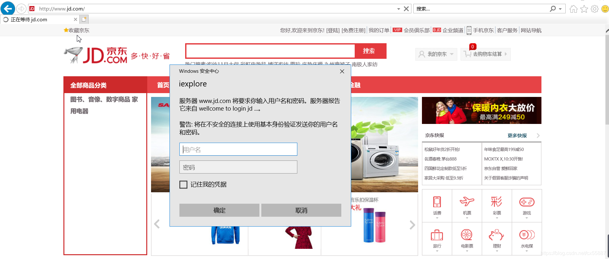609x259 pixels.
Task: Select 首页 navigation tab
Action: coord(163,85)
